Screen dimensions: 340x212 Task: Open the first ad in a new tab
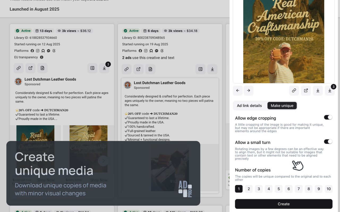(x=30, y=68)
